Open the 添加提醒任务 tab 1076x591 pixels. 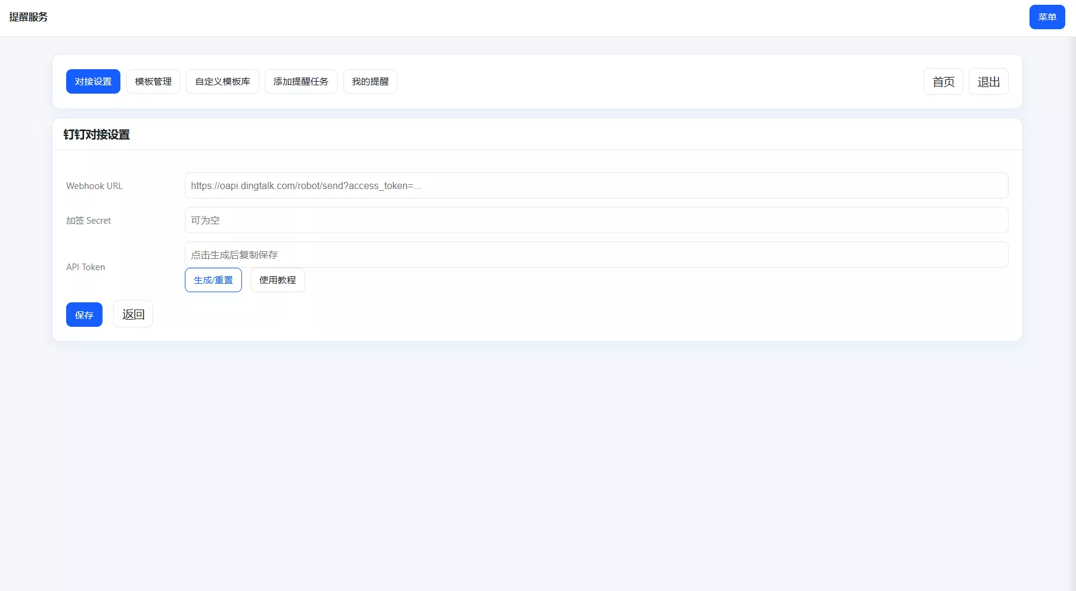300,81
